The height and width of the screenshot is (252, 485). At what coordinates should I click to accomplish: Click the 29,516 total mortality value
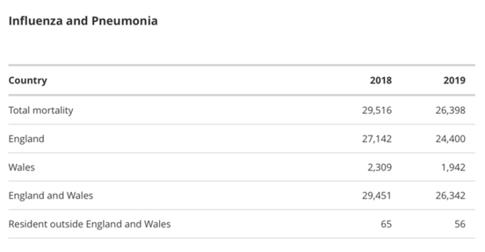point(377,111)
